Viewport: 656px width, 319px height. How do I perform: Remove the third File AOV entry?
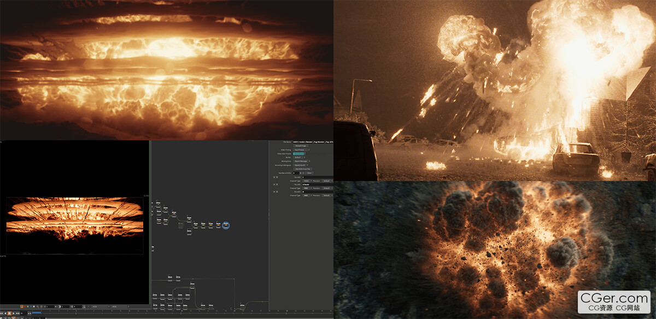[275, 191]
